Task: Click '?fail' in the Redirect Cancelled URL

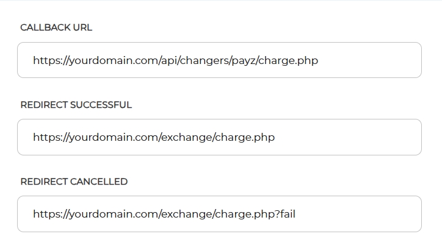Action: [286, 215]
